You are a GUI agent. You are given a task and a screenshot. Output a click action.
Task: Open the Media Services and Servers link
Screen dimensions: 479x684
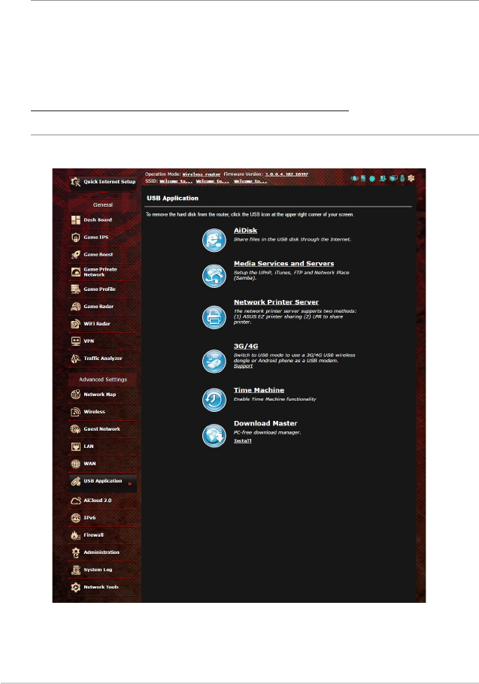[284, 264]
